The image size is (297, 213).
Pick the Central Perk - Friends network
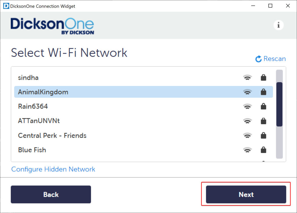(52, 136)
